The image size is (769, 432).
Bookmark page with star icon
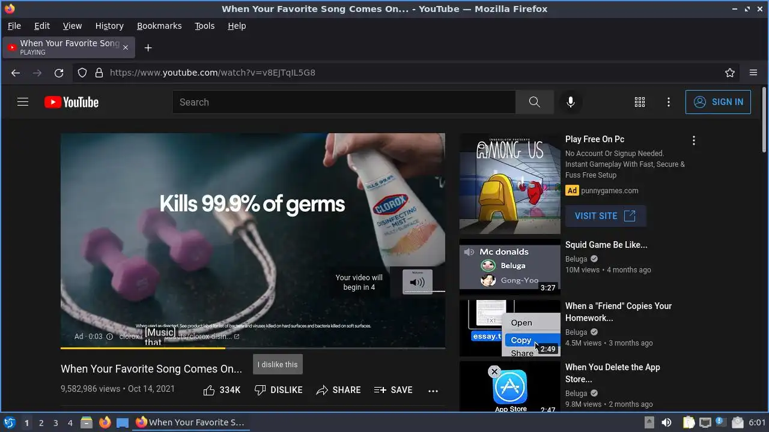(730, 73)
